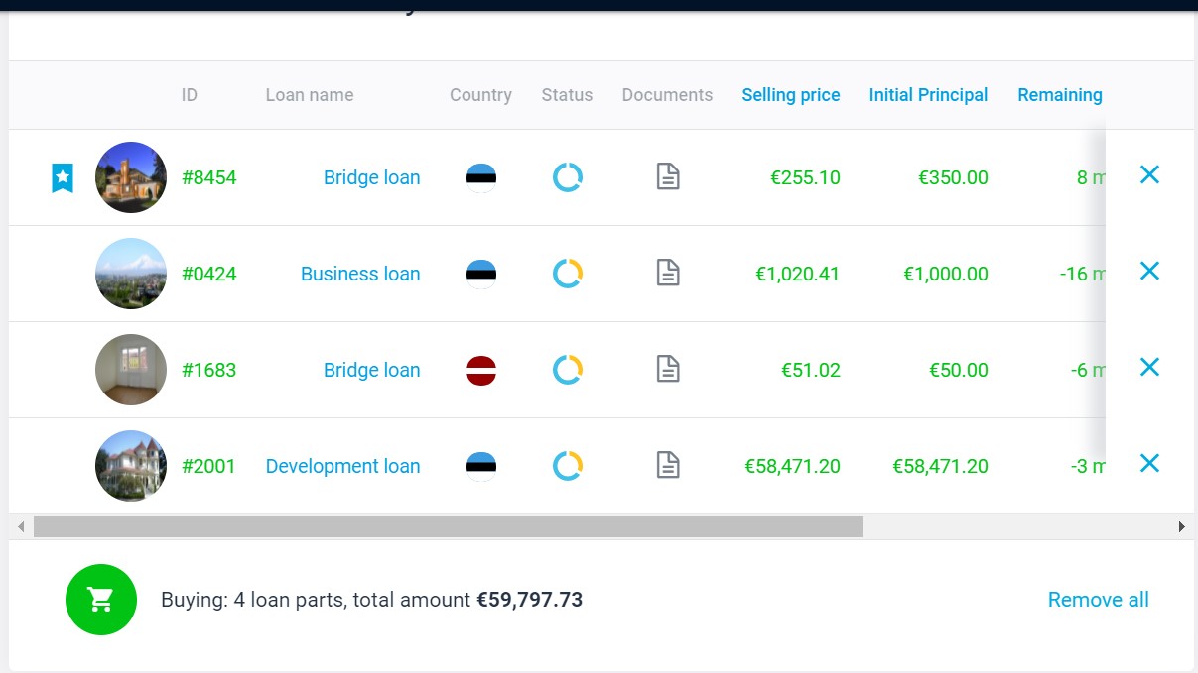Remove loan #8454 from the cart
This screenshot has height=673, width=1198.
coord(1149,175)
